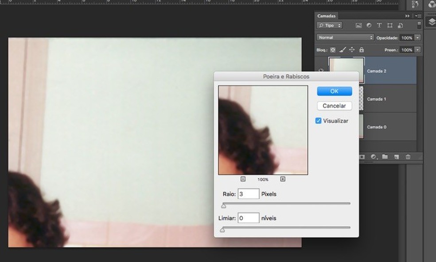Zoom out the filter preview
Image resolution: width=436 pixels, height=262 pixels.
[x=243, y=179]
